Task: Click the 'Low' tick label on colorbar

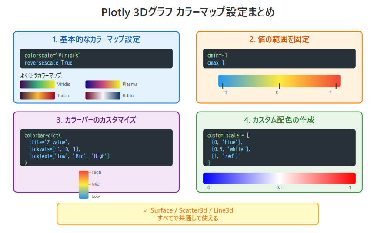Action: click(x=96, y=197)
